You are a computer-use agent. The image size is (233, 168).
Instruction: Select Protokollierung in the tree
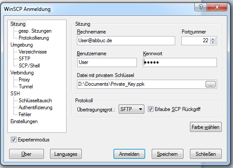click(x=34, y=38)
